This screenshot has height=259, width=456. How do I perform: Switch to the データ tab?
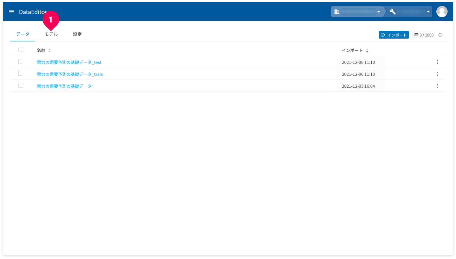[x=23, y=34]
